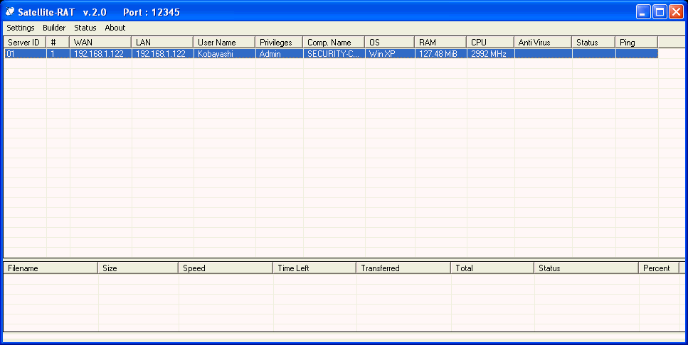Click the Filename column in transfers

tap(50, 268)
